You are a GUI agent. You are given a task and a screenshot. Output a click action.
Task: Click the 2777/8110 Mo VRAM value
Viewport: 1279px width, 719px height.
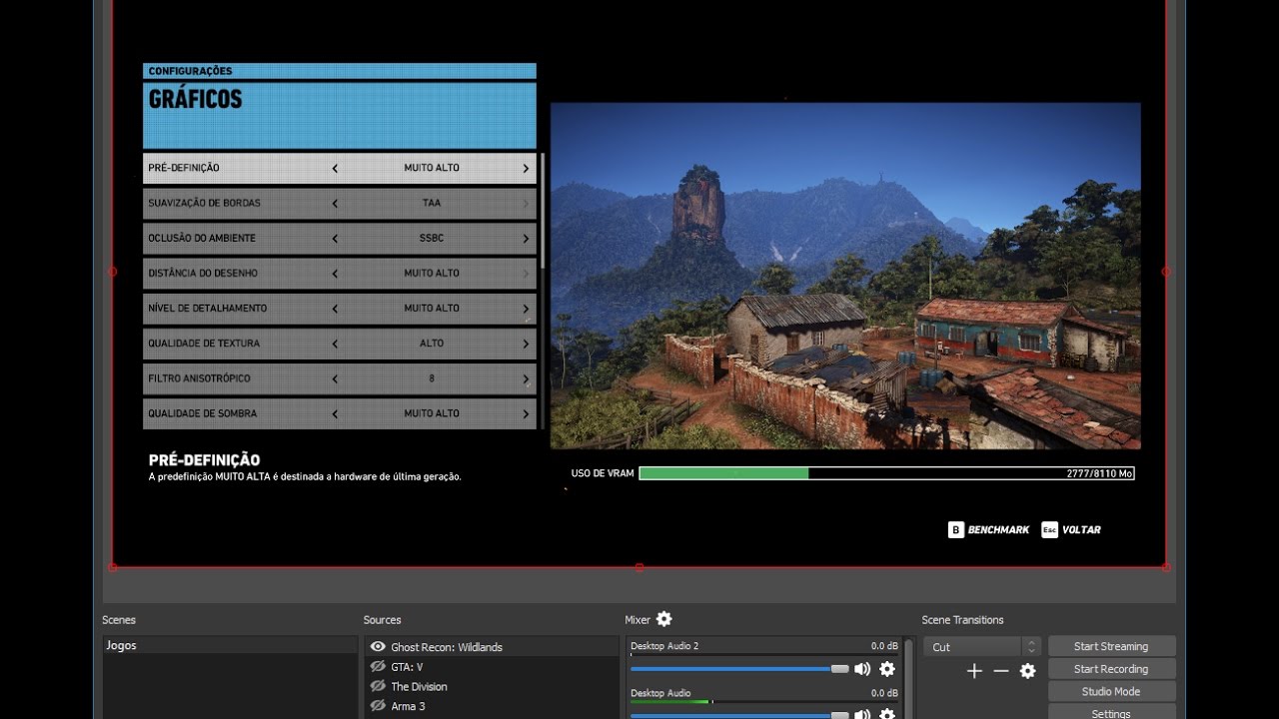(x=1099, y=473)
